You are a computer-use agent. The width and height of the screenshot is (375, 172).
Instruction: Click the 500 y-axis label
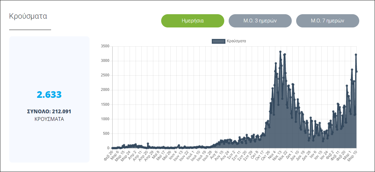click(106, 133)
